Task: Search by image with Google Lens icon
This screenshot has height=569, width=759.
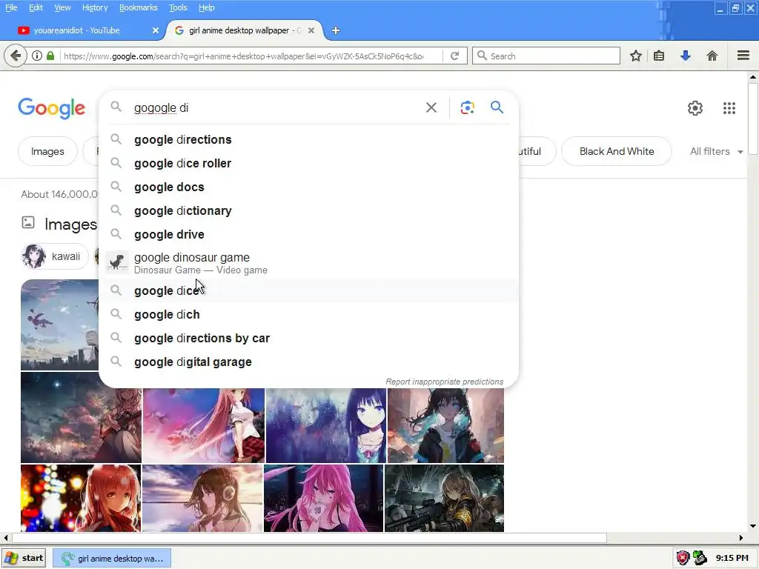Action: click(x=467, y=107)
